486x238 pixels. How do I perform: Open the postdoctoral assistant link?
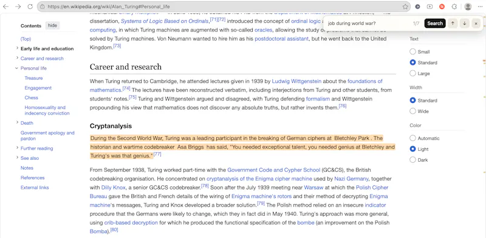click(x=281, y=39)
